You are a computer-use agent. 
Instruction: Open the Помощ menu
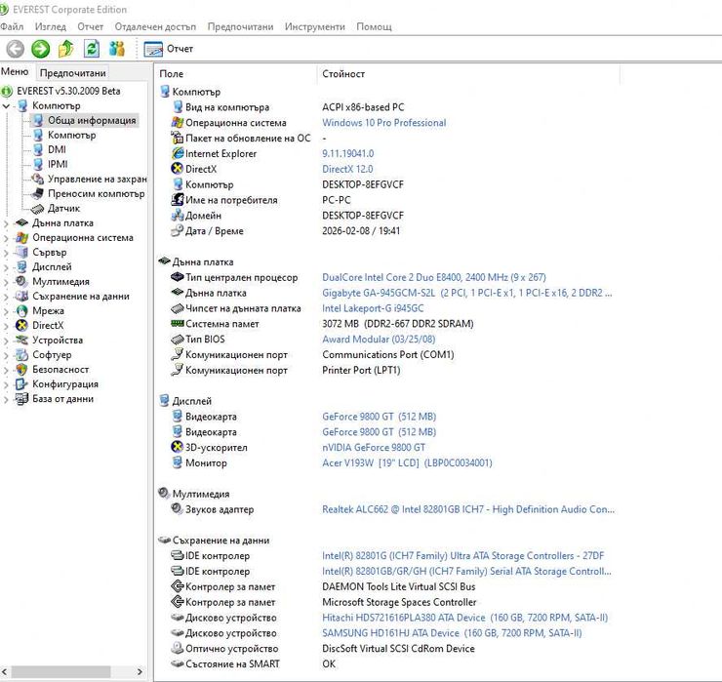(x=374, y=26)
